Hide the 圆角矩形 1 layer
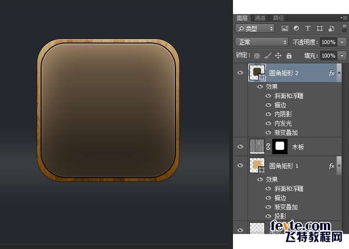This screenshot has width=349, height=249. point(240,165)
